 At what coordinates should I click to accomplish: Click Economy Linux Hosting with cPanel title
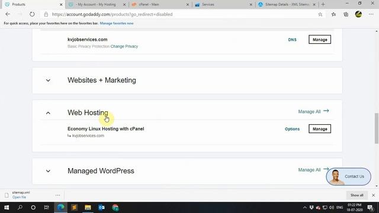(106, 129)
